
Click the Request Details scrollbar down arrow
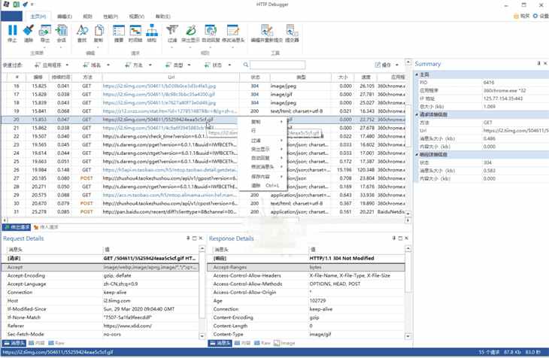point(202,336)
